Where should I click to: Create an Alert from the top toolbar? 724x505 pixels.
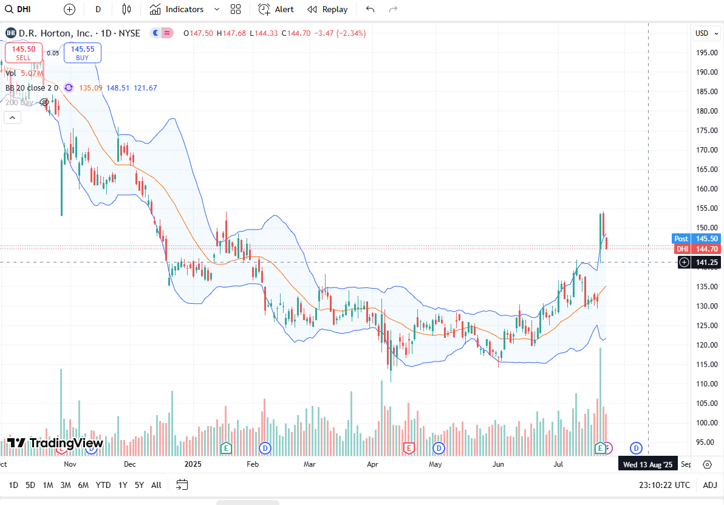tap(276, 9)
